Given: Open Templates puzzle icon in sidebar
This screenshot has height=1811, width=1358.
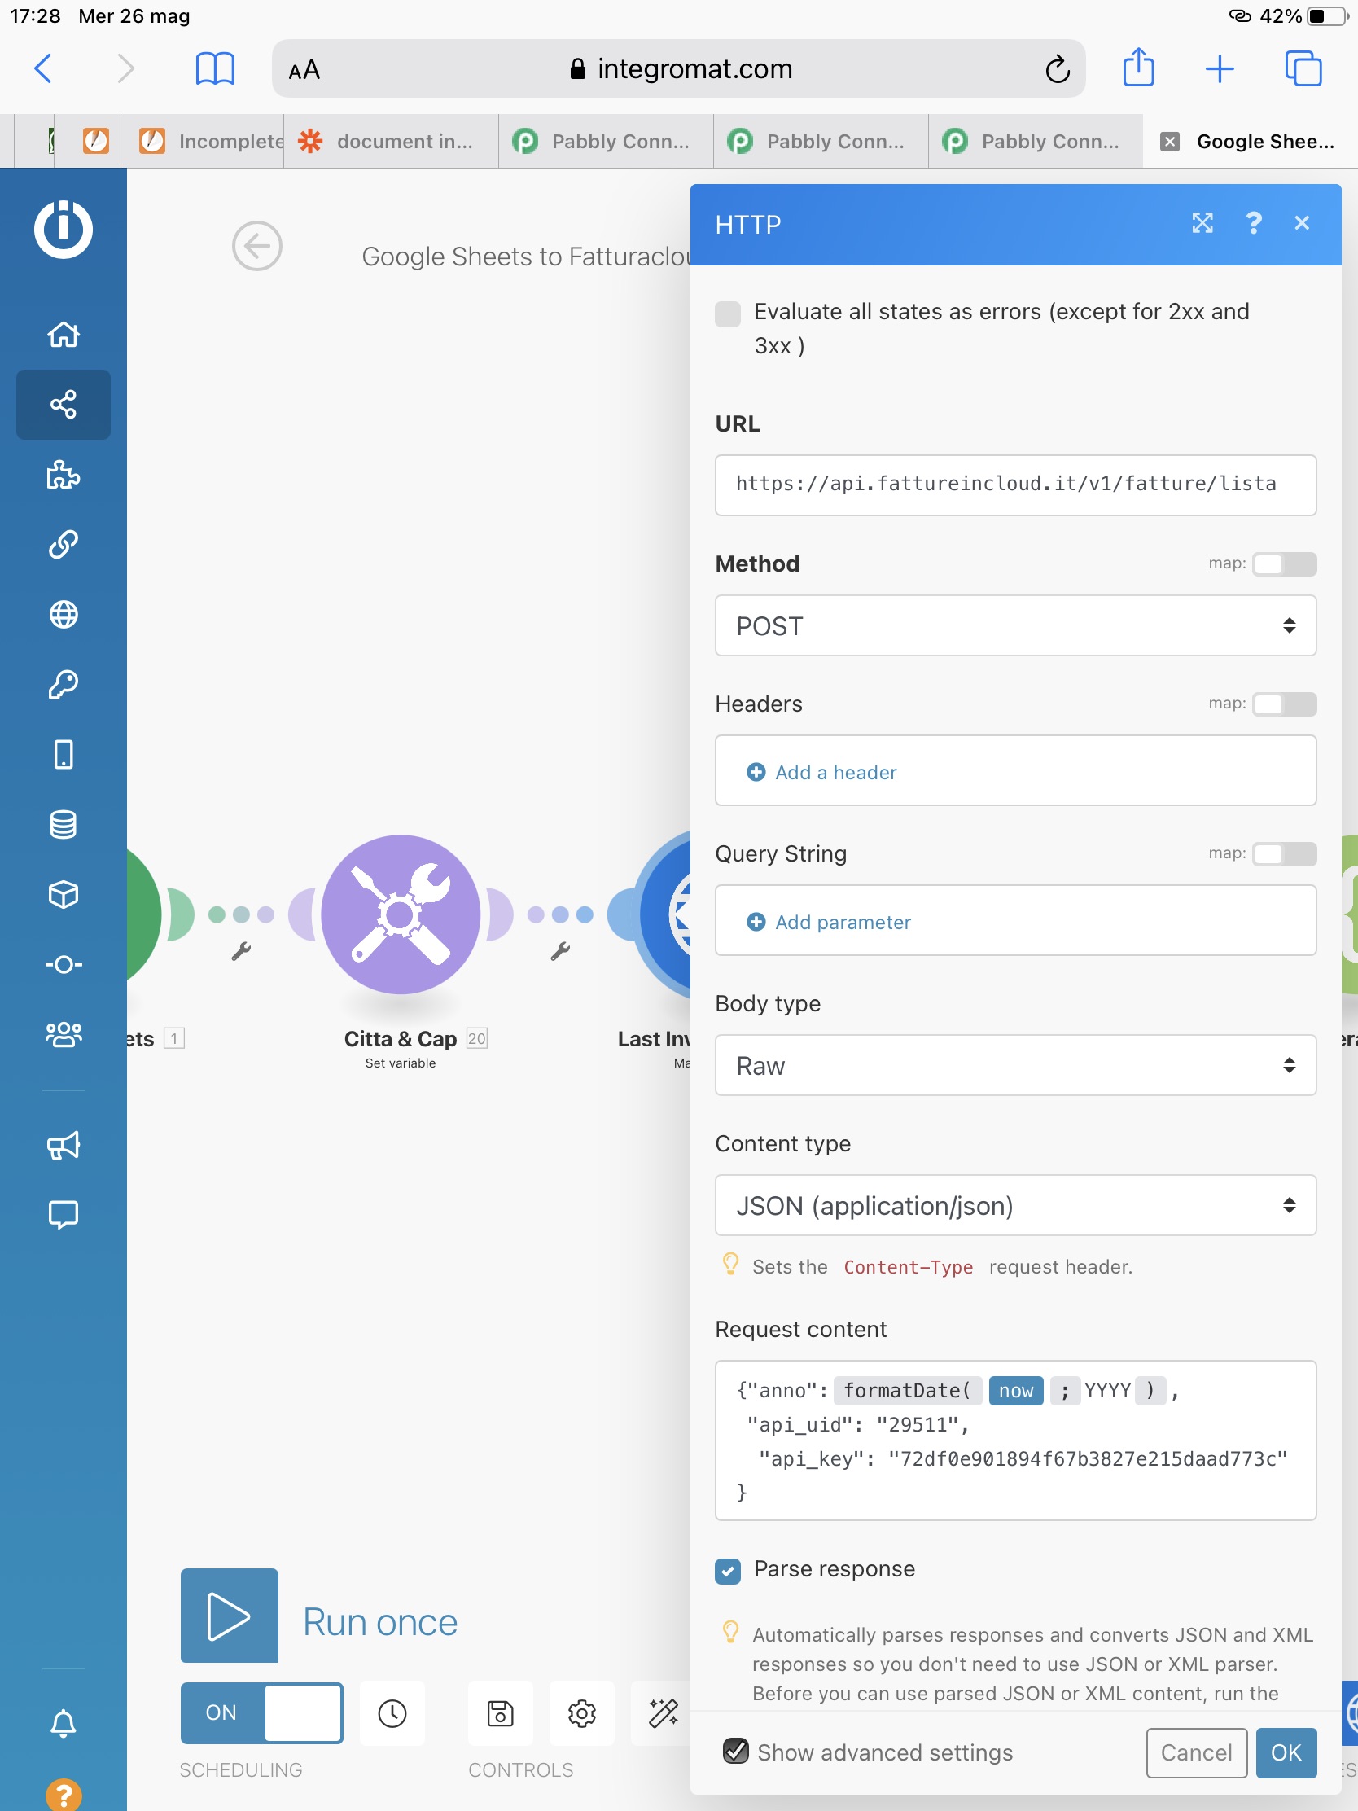Looking at the screenshot, I should (x=63, y=475).
